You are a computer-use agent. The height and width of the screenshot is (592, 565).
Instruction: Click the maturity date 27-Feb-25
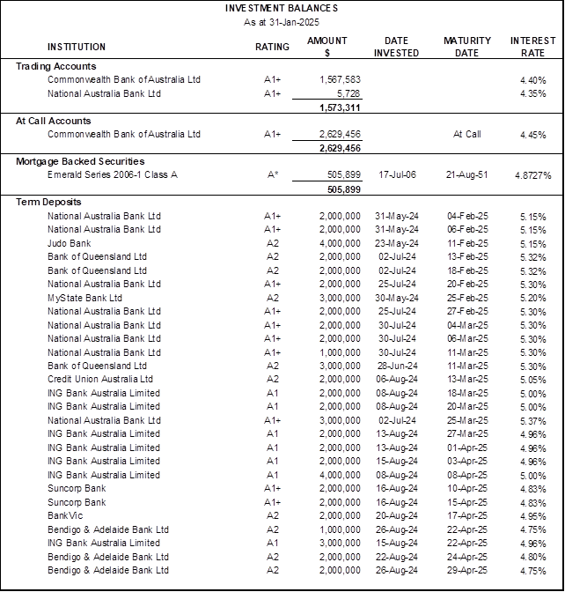(467, 311)
